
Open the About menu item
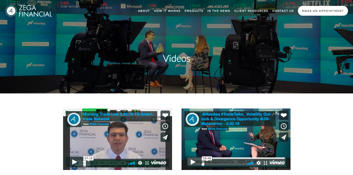[x=144, y=11]
